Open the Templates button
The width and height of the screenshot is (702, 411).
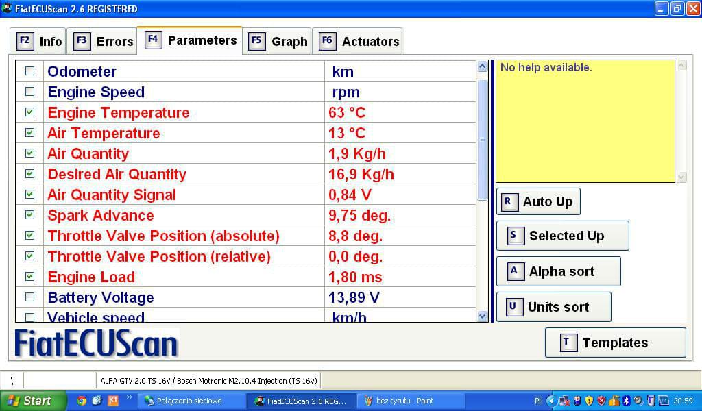[616, 342]
